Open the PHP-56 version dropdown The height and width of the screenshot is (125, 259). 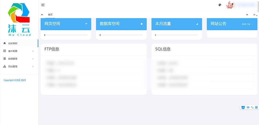pos(247,24)
